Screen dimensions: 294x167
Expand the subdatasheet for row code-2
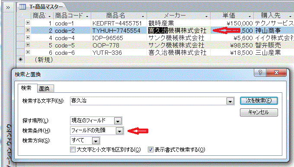pos(28,30)
